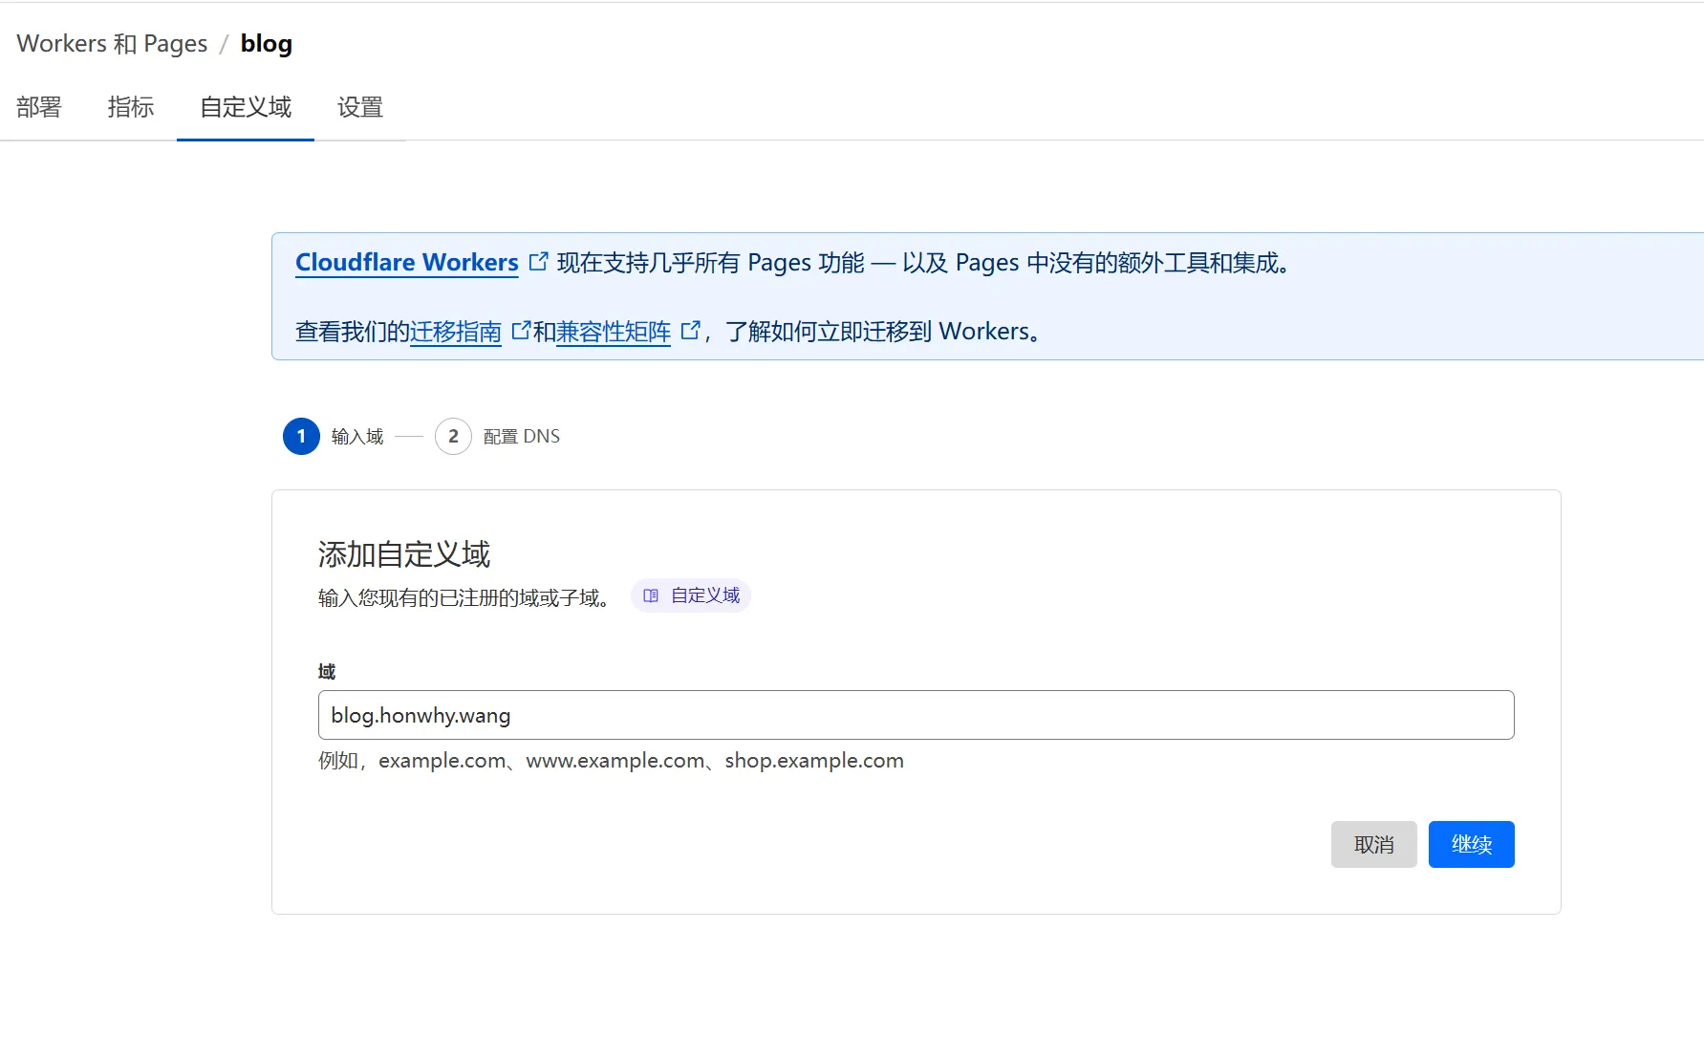Go to the 设置 tab

360,107
